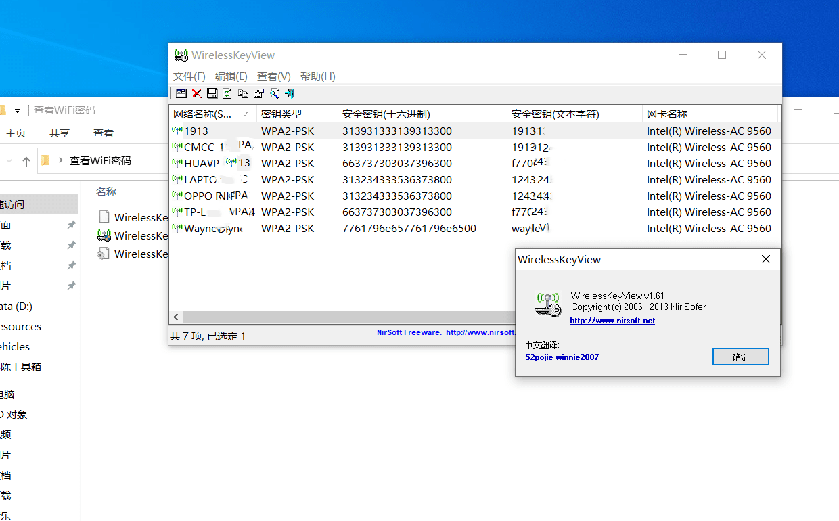This screenshot has width=839, height=521.
Task: Click the key icon in the About dialog
Action: pyautogui.click(x=548, y=304)
